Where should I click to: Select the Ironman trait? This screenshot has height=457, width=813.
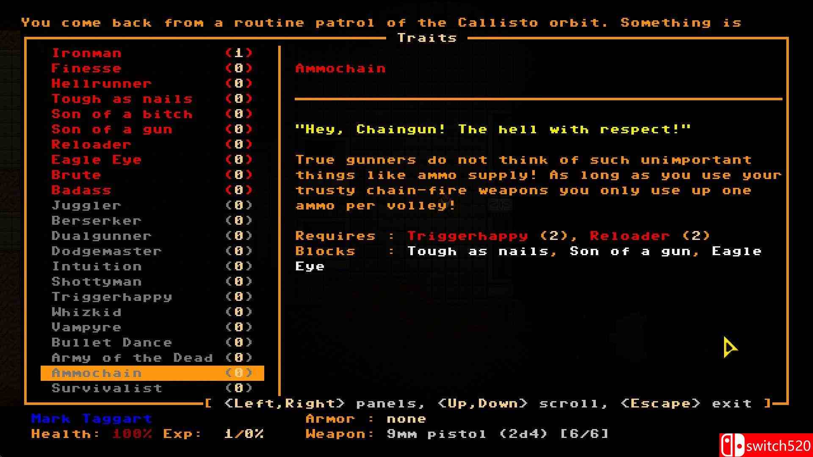tap(87, 53)
